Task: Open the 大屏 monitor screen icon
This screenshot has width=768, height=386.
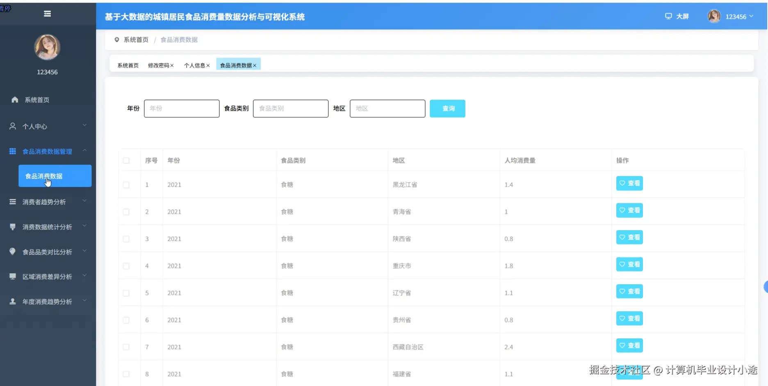Action: click(668, 16)
